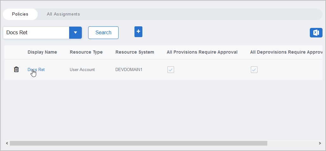Select the DEVDOMAIN1 cell in the row

coord(129,70)
